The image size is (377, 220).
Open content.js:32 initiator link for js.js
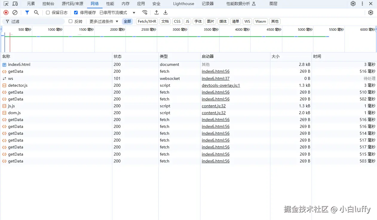214,106
